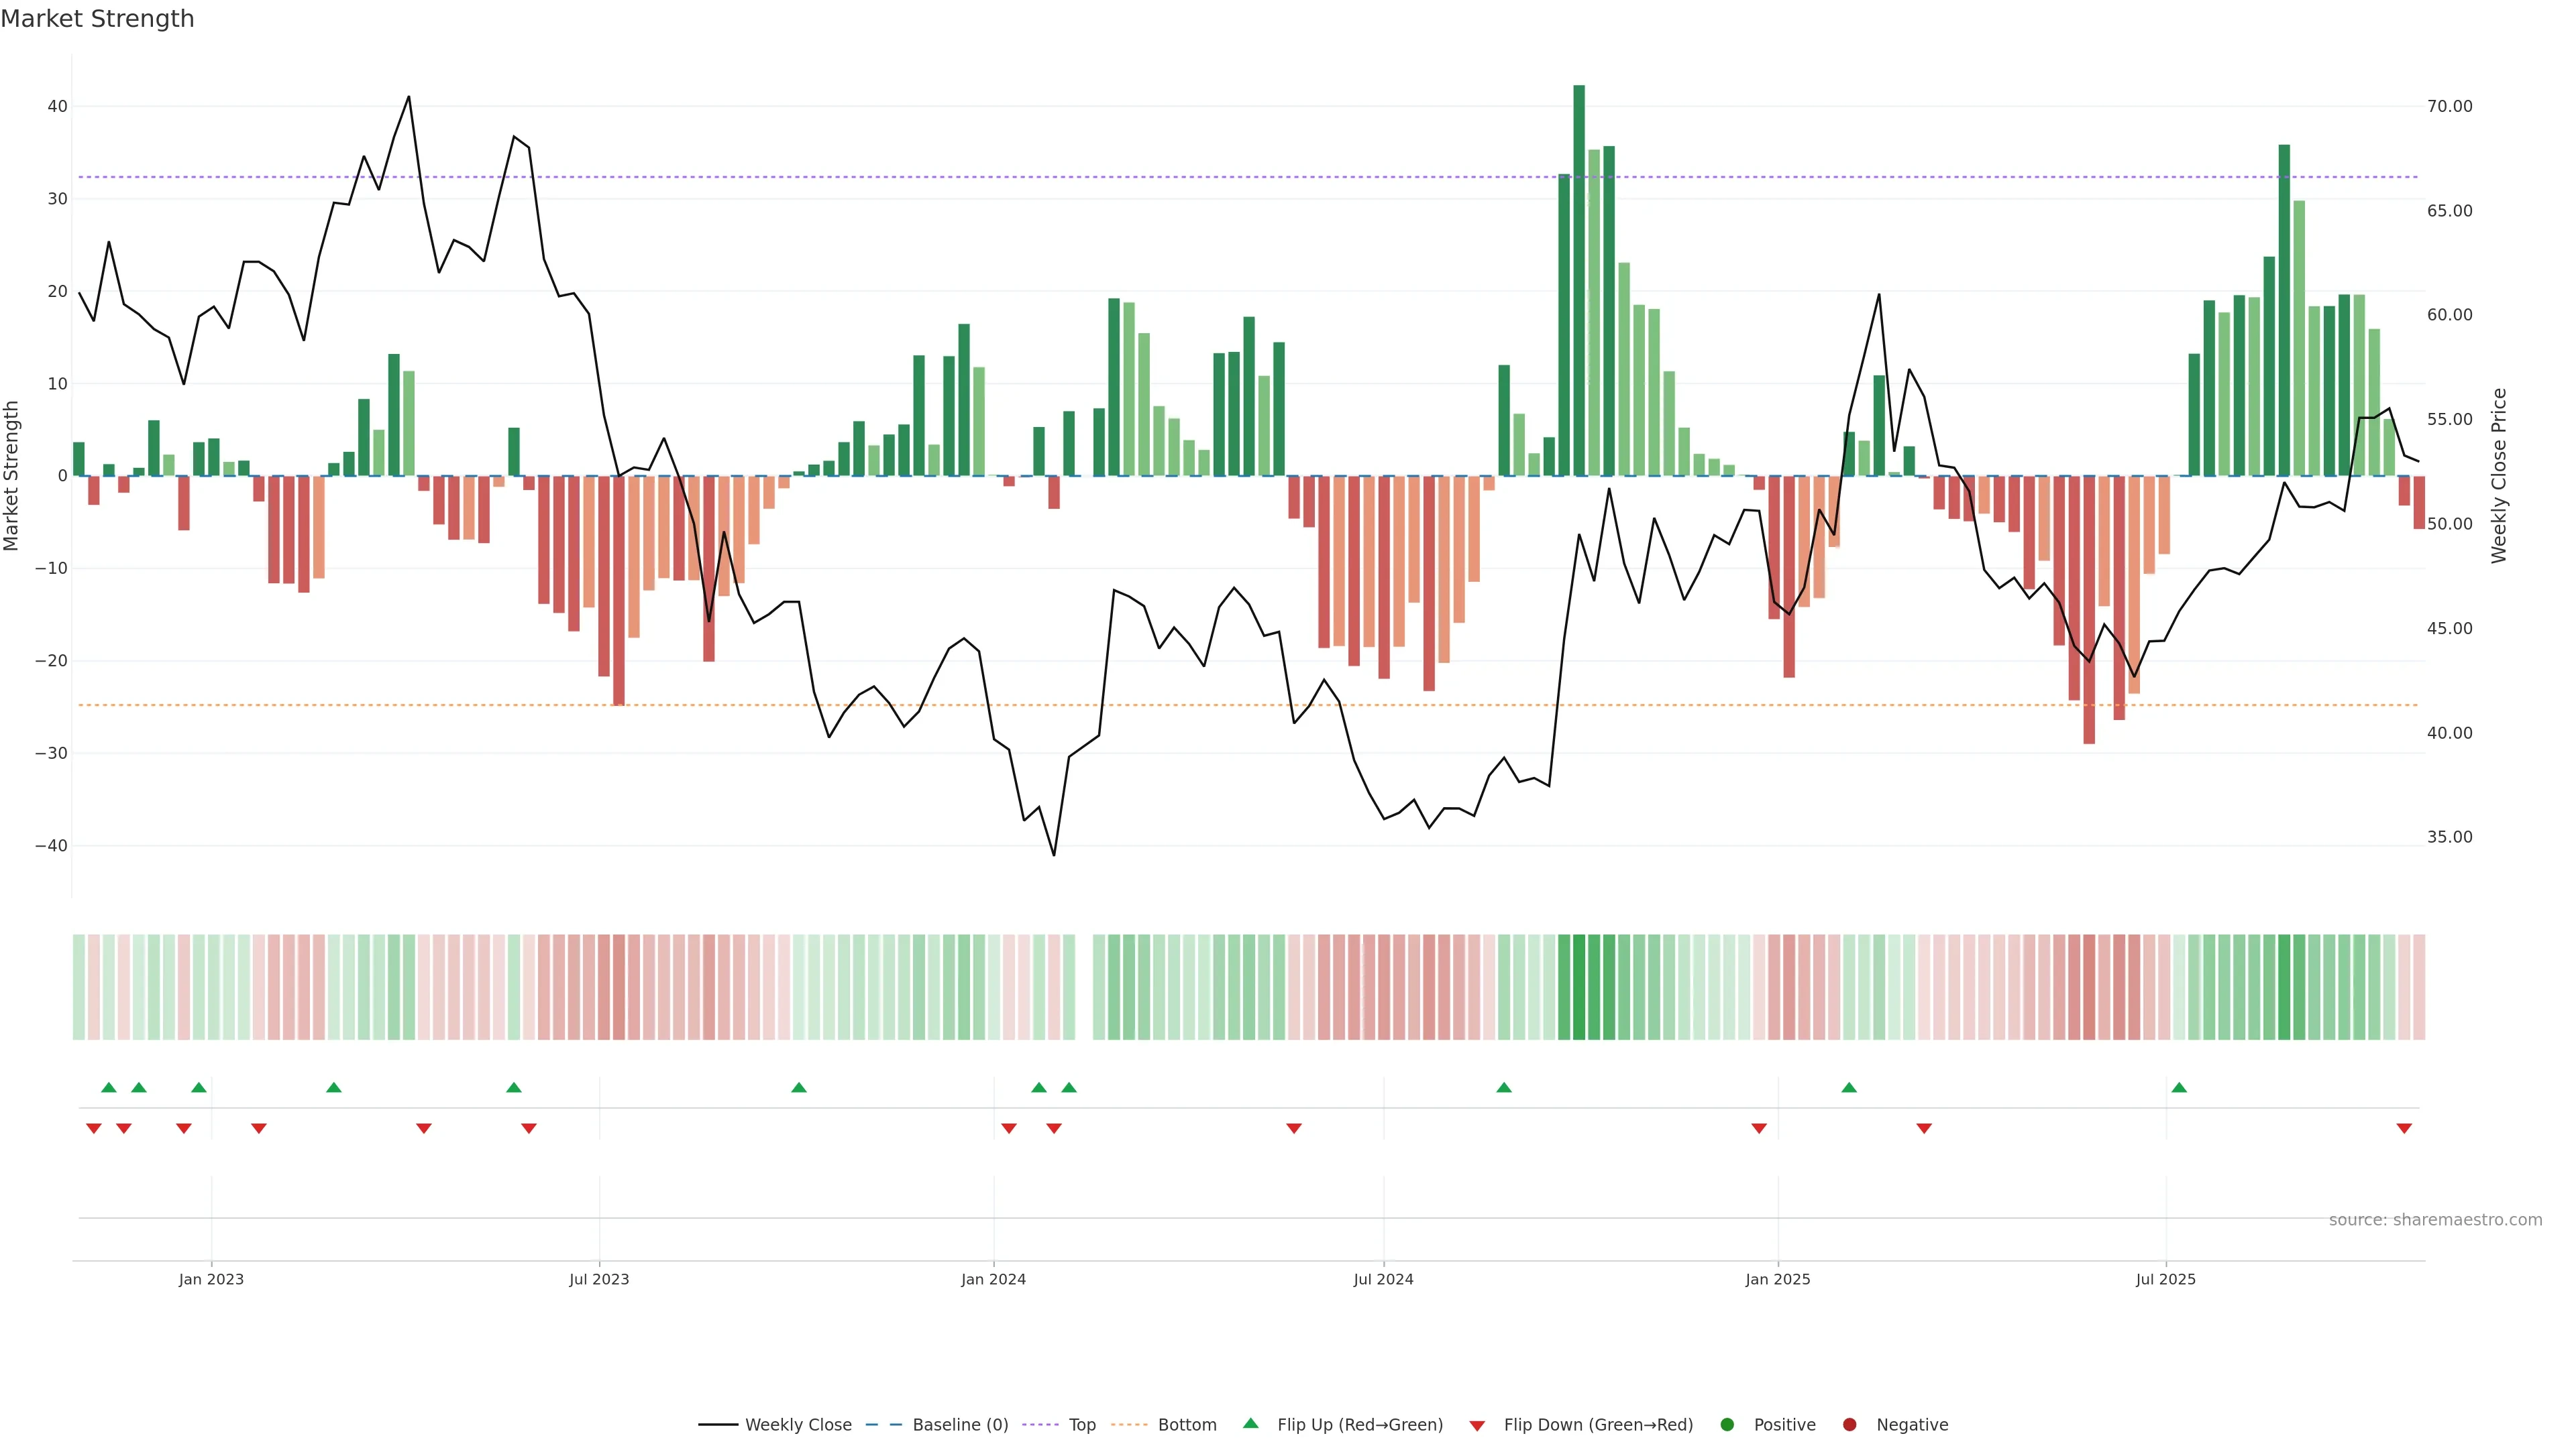Click the darkest green heatmap strip cell
2576x1448 pixels.
(x=1579, y=987)
